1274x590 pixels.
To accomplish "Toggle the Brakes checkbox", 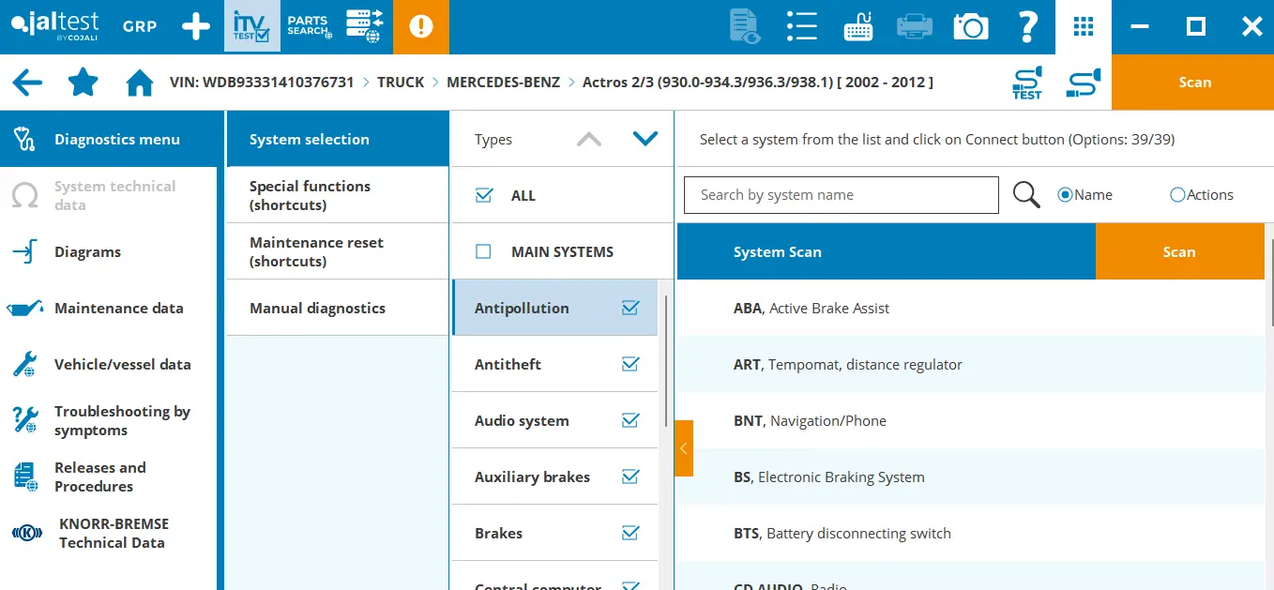I will click(x=630, y=533).
